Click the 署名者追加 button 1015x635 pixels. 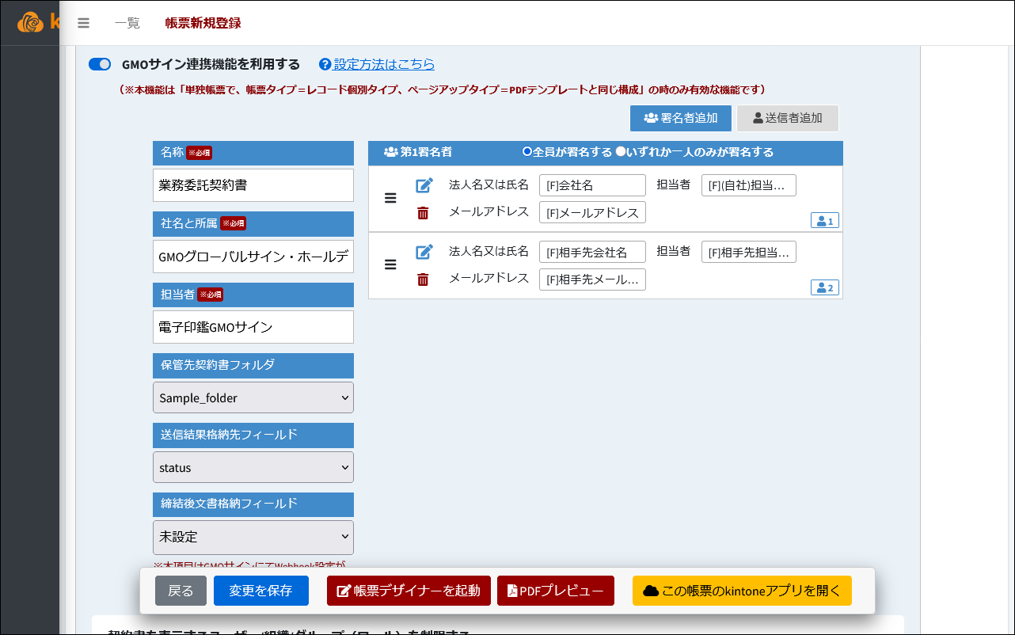[680, 118]
